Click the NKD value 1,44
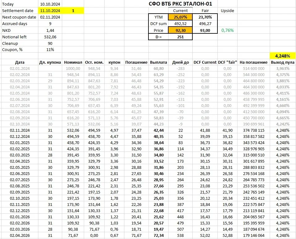 point(50,30)
